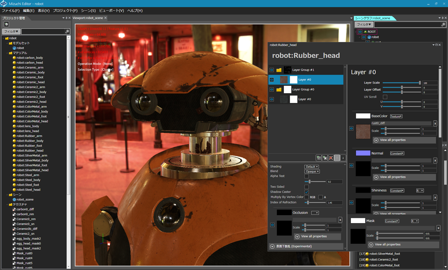Click the テクスチャ folder icon
448x270 pixels.
pyautogui.click(x=10, y=204)
